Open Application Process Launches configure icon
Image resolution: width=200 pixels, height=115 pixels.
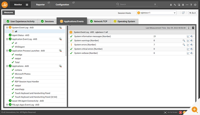[60, 50]
